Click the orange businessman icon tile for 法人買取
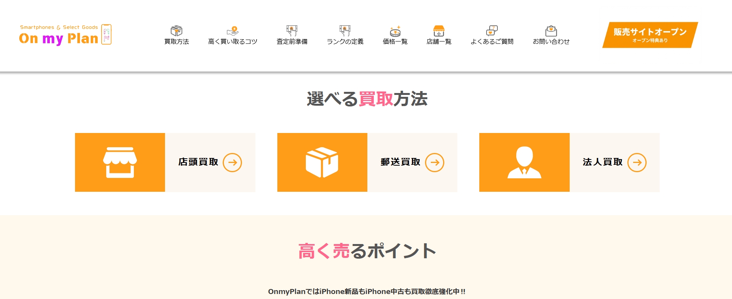 (524, 162)
